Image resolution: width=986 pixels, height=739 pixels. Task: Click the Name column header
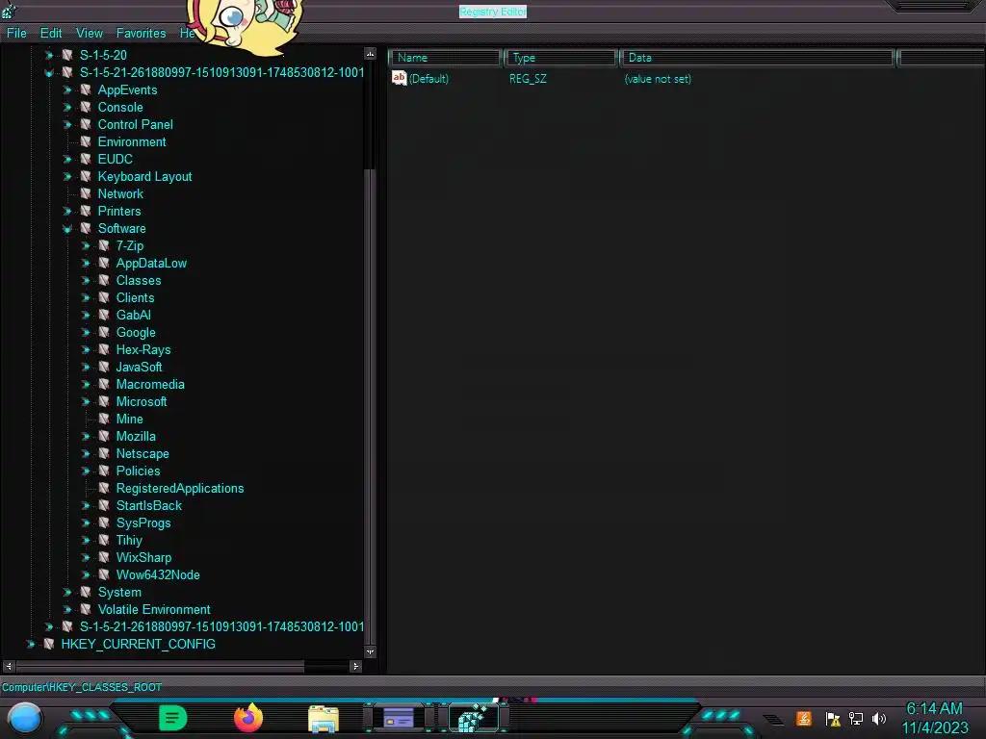[x=445, y=58]
